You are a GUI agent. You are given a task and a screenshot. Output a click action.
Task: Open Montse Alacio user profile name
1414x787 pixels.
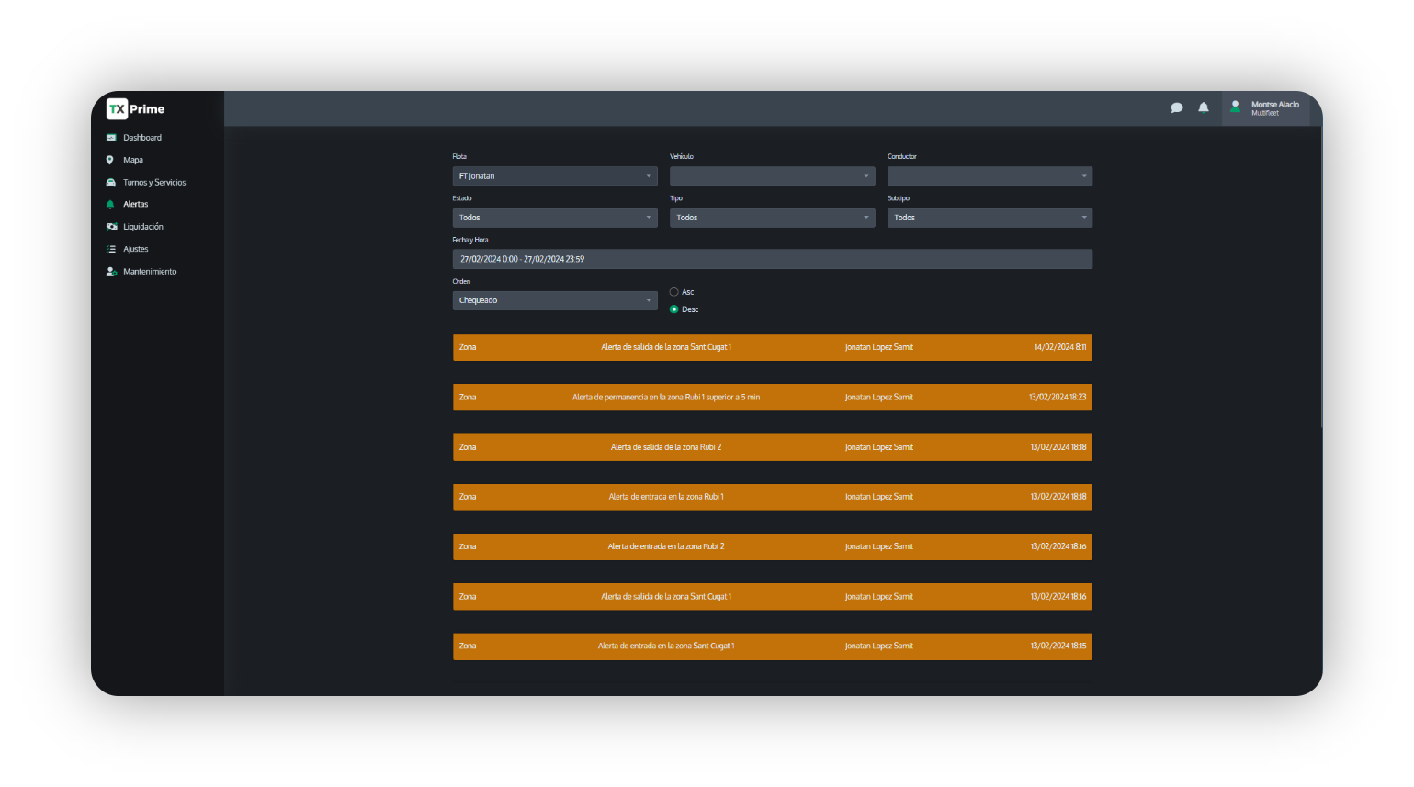(1275, 105)
